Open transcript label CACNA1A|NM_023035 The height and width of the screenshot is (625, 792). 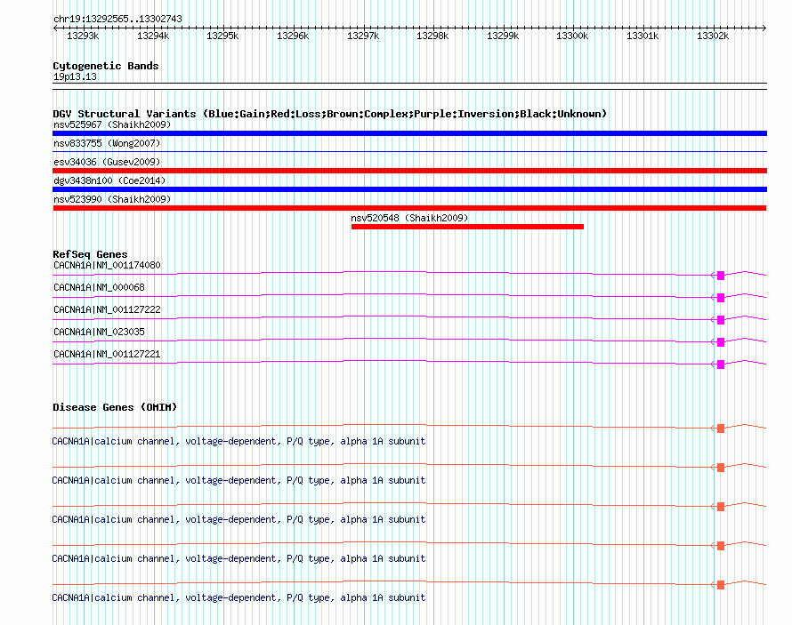(99, 332)
